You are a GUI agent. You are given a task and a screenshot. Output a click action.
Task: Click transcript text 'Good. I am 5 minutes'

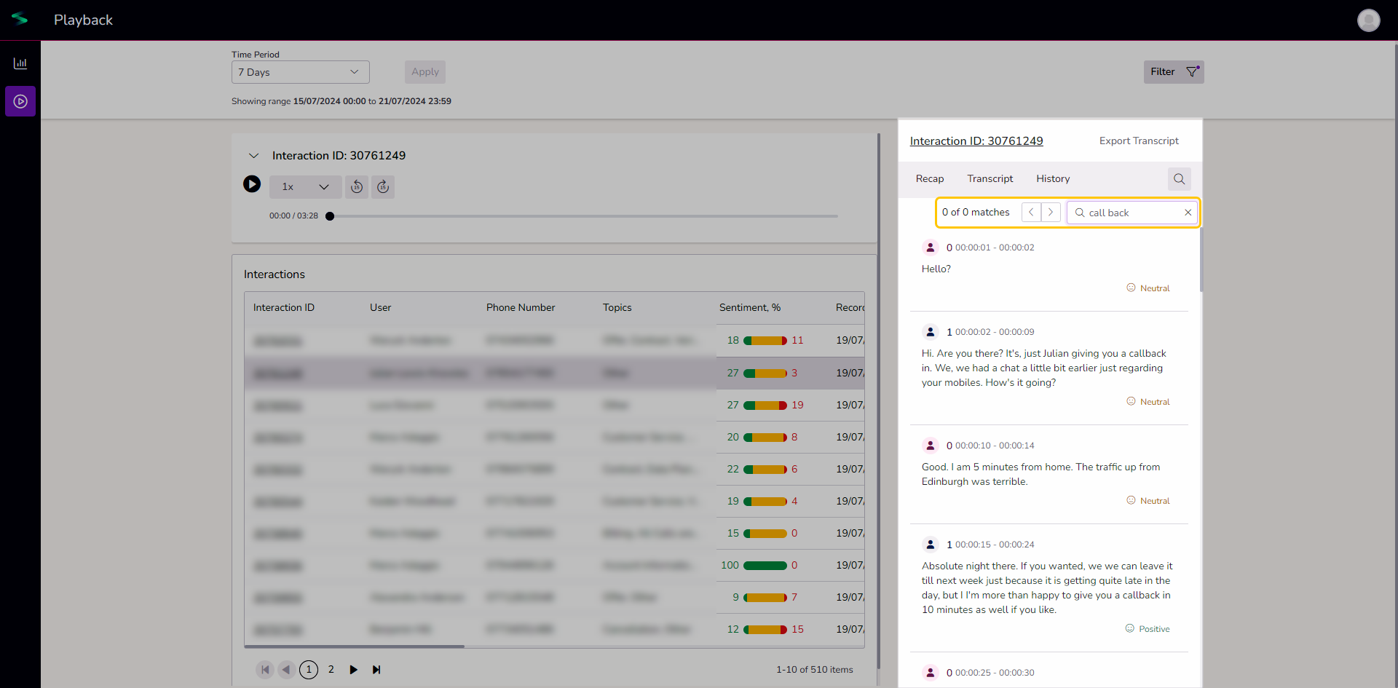(x=1041, y=475)
